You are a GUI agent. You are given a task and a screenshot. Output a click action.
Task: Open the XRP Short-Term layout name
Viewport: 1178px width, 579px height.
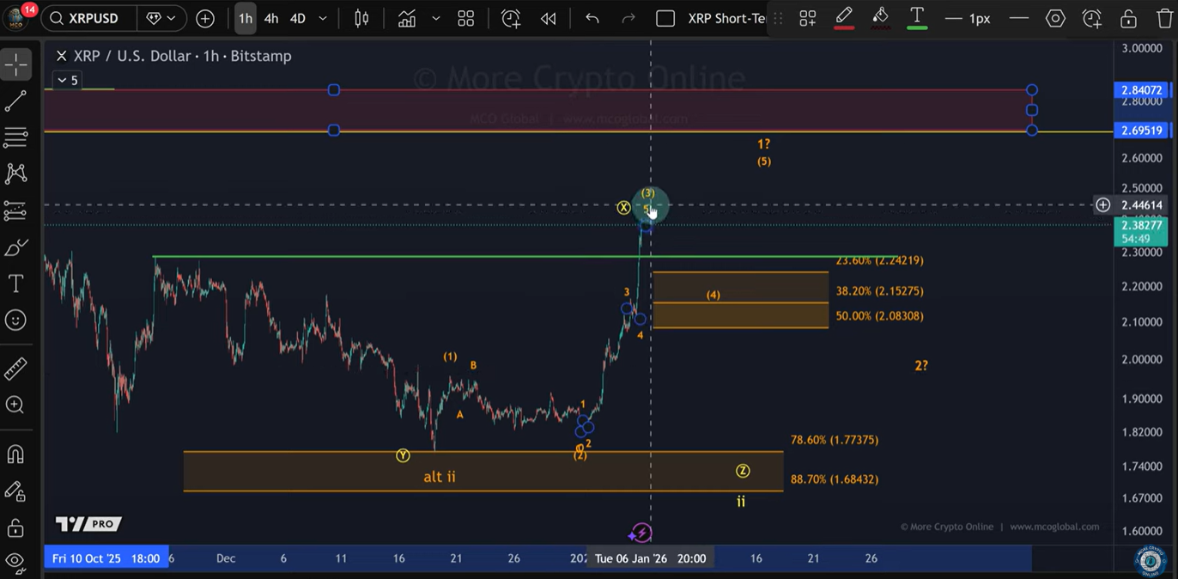727,17
